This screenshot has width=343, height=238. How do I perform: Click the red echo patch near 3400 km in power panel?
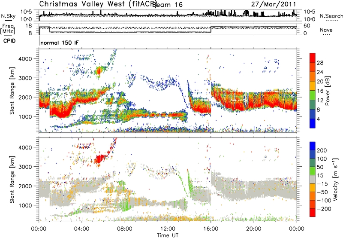point(99,71)
